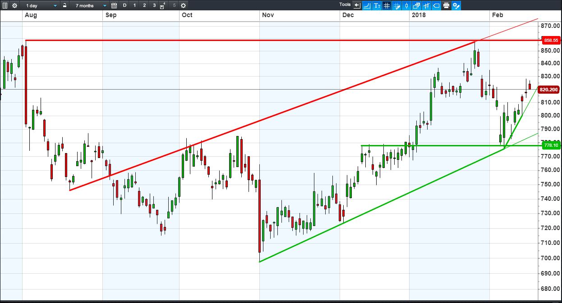Select the long green rising trendline
562x303 pixels.
coord(382,205)
